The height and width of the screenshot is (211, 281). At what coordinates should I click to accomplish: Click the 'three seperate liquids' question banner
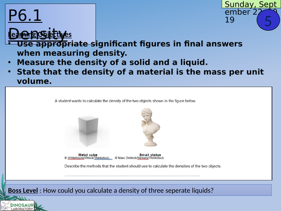pyautogui.click(x=139, y=190)
